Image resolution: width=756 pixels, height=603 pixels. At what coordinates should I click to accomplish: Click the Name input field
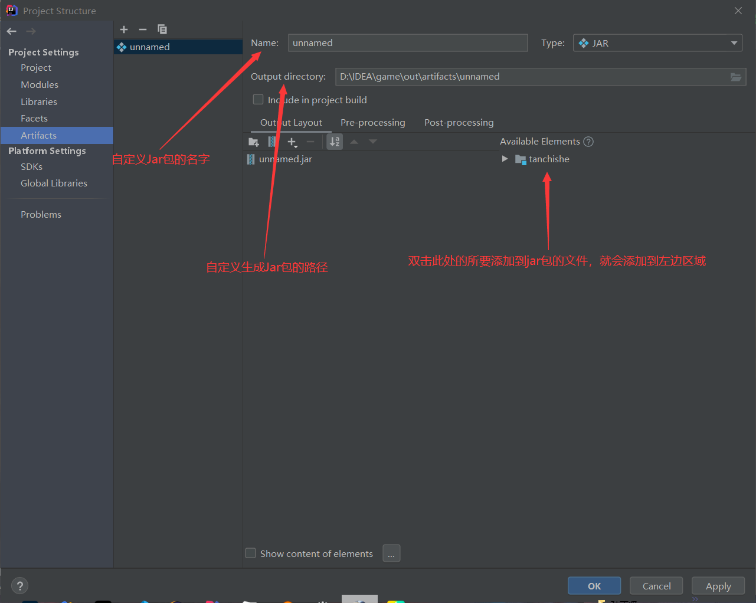pos(408,42)
